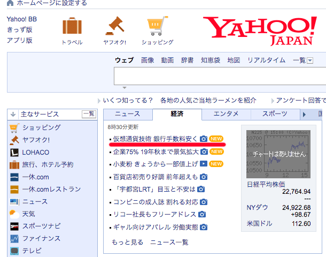Select 画像 search type

[148, 60]
